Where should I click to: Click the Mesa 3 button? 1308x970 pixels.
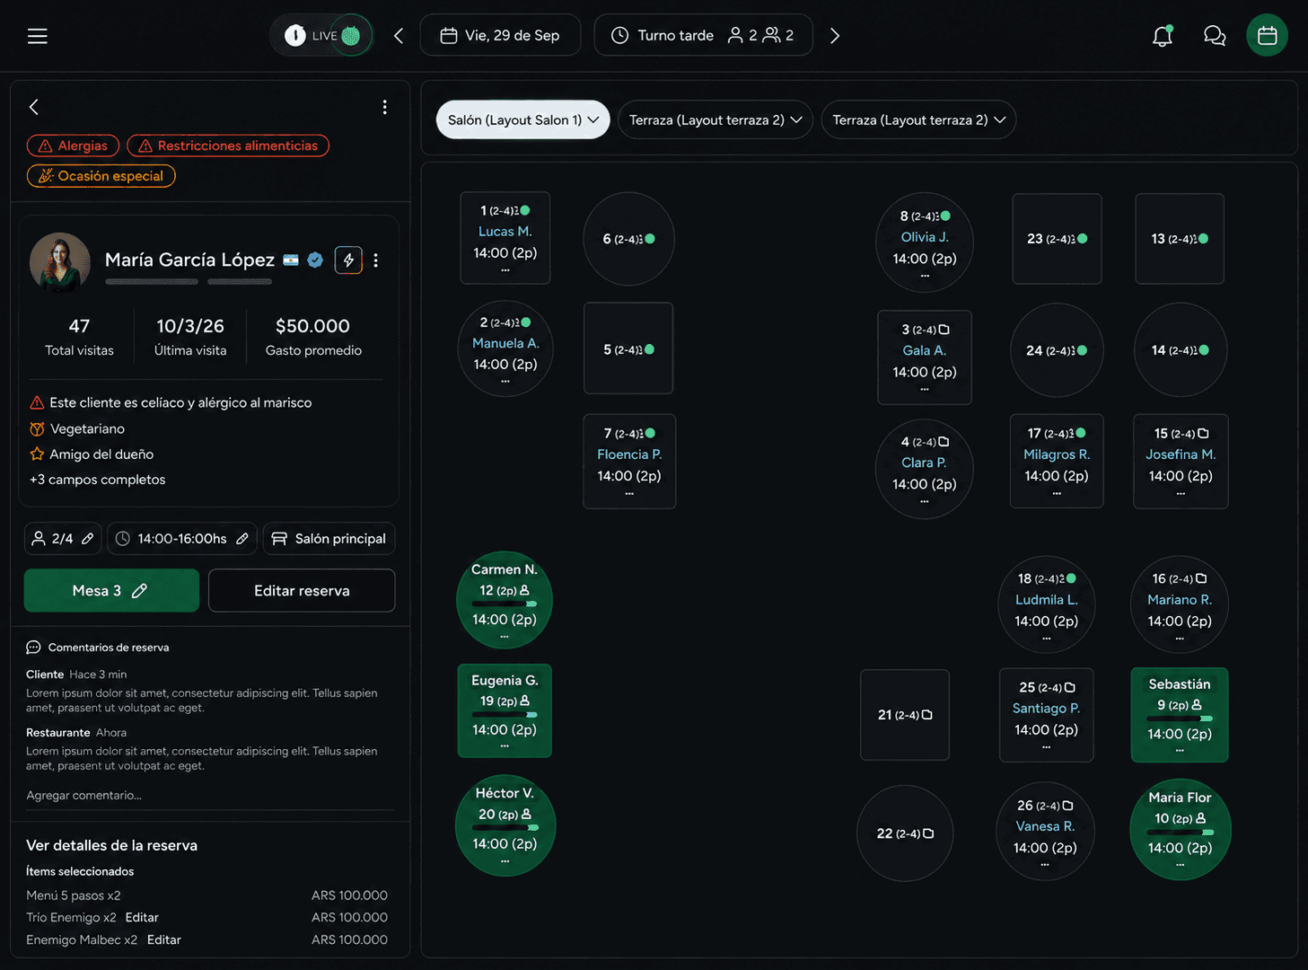coord(111,590)
